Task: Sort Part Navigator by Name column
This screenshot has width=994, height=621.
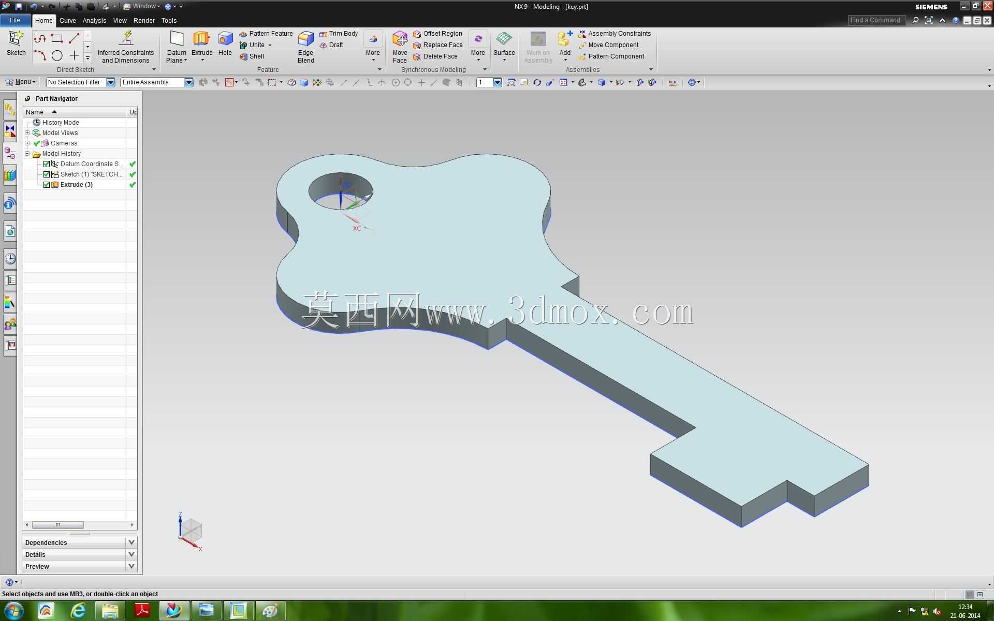Action: click(74, 112)
